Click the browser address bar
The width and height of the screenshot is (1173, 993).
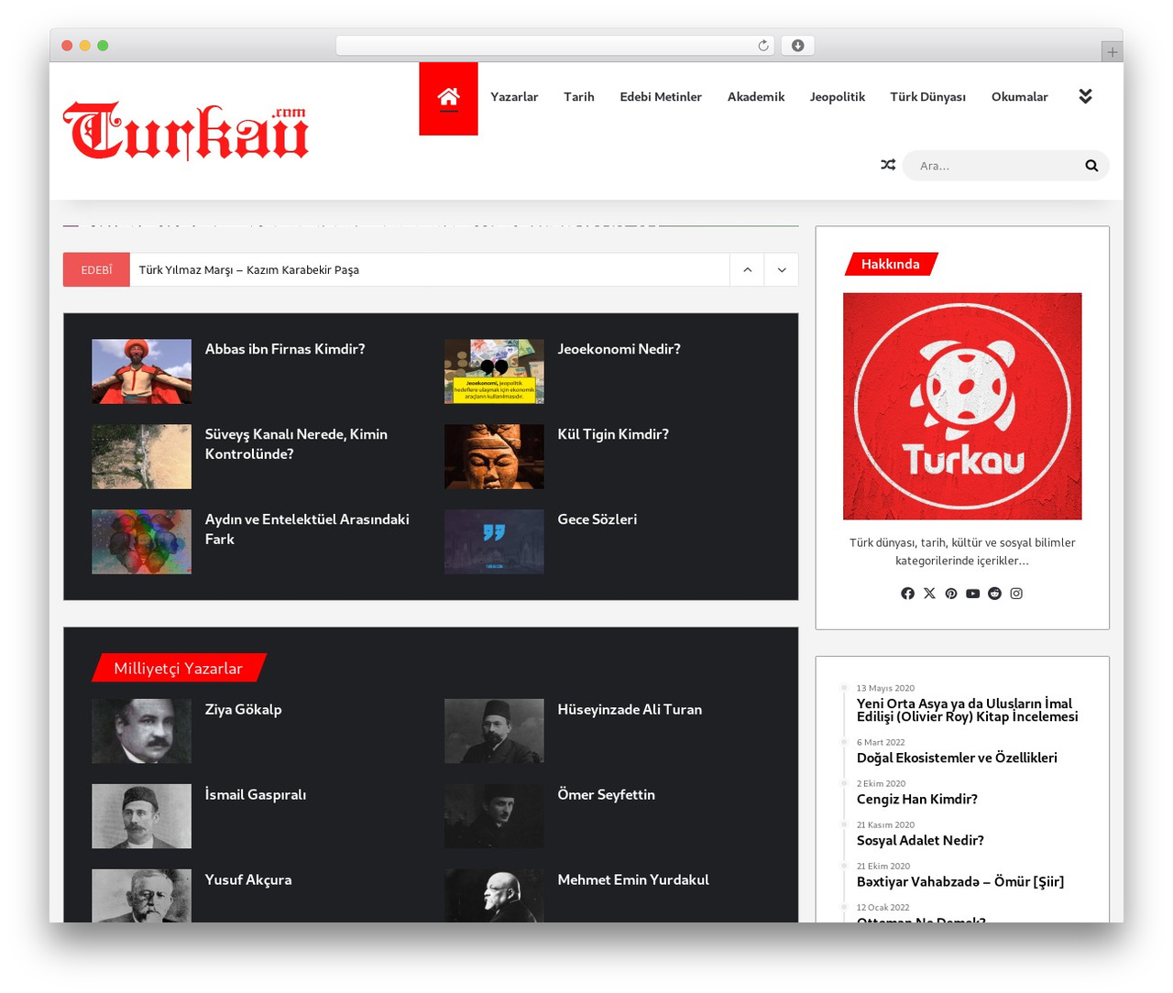[x=554, y=46]
